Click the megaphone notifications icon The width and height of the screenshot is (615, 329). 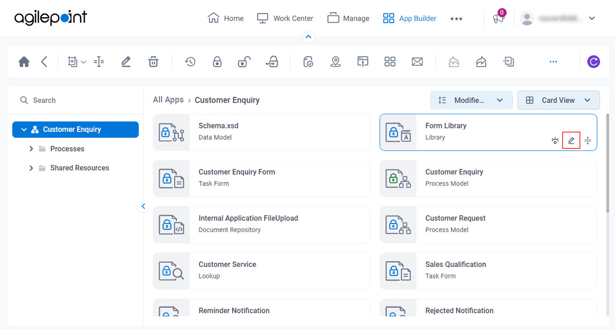click(498, 19)
